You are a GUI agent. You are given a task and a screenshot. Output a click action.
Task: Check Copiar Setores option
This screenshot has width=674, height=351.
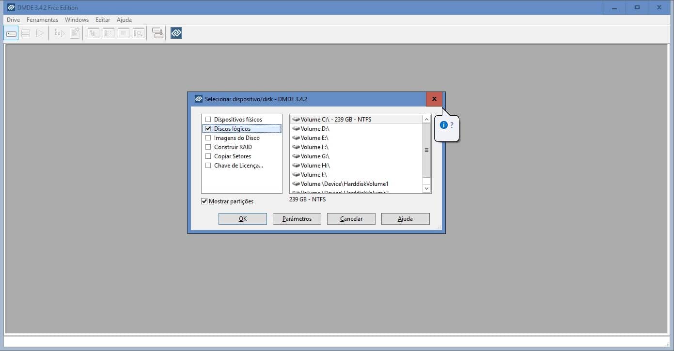[x=208, y=156]
